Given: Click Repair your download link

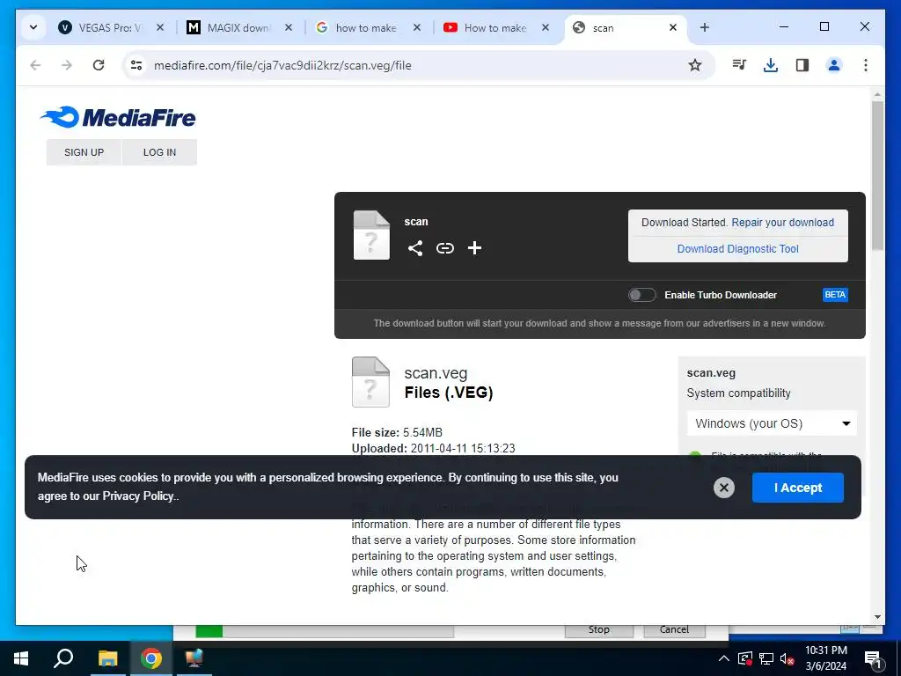Looking at the screenshot, I should tap(782, 223).
